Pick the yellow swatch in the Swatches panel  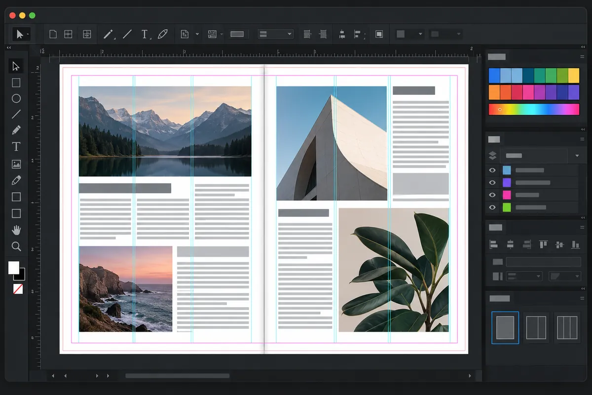click(574, 76)
